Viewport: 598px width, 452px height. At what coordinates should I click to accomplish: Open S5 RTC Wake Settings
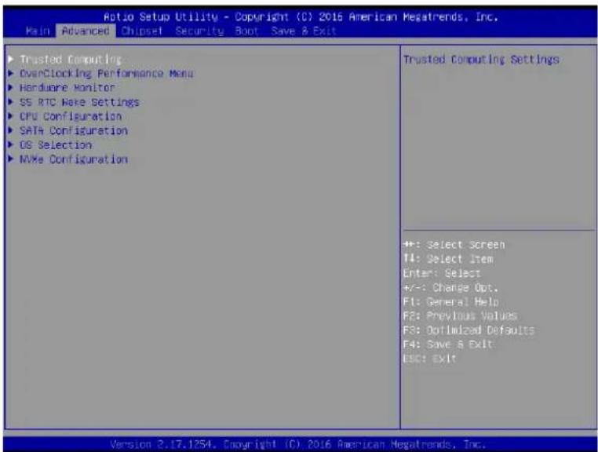(79, 102)
